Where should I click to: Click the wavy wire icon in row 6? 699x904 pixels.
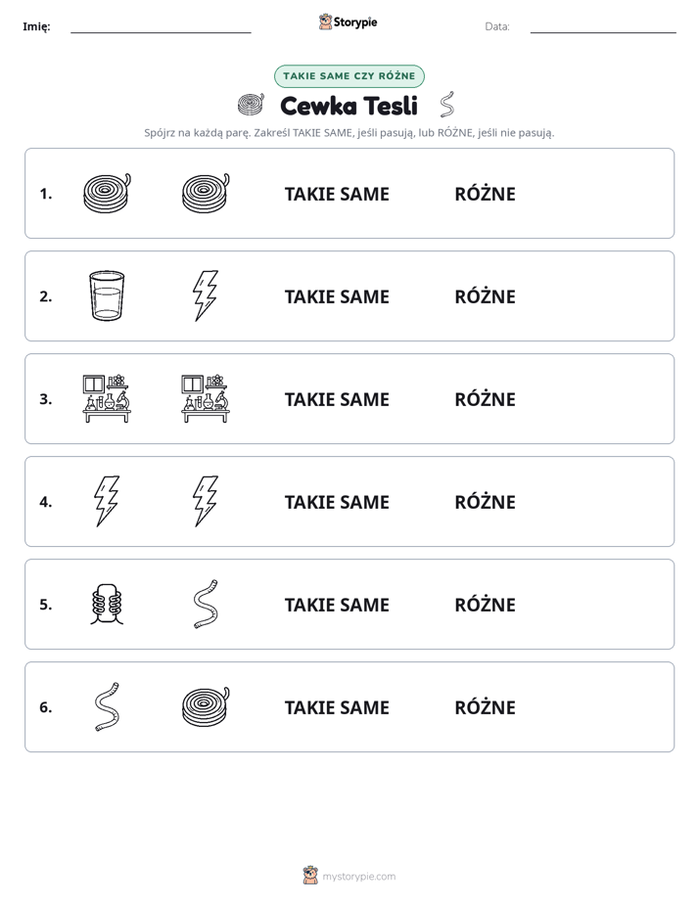click(107, 706)
